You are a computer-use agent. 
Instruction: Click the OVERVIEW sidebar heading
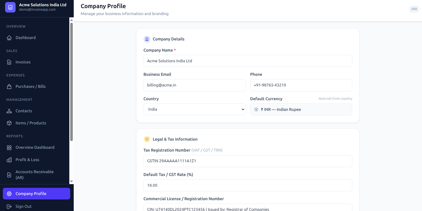(x=16, y=26)
